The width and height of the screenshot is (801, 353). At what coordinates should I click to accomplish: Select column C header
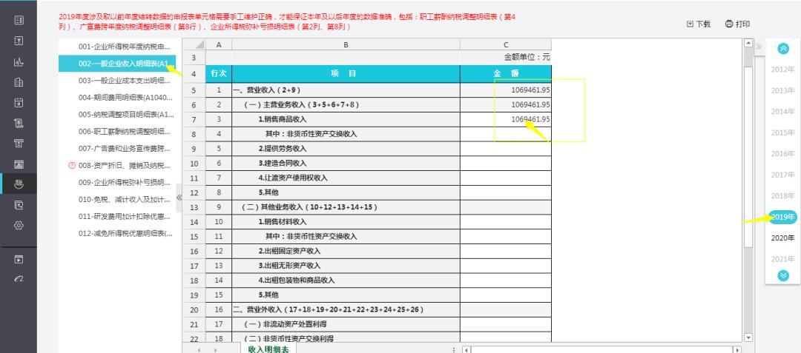click(506, 45)
